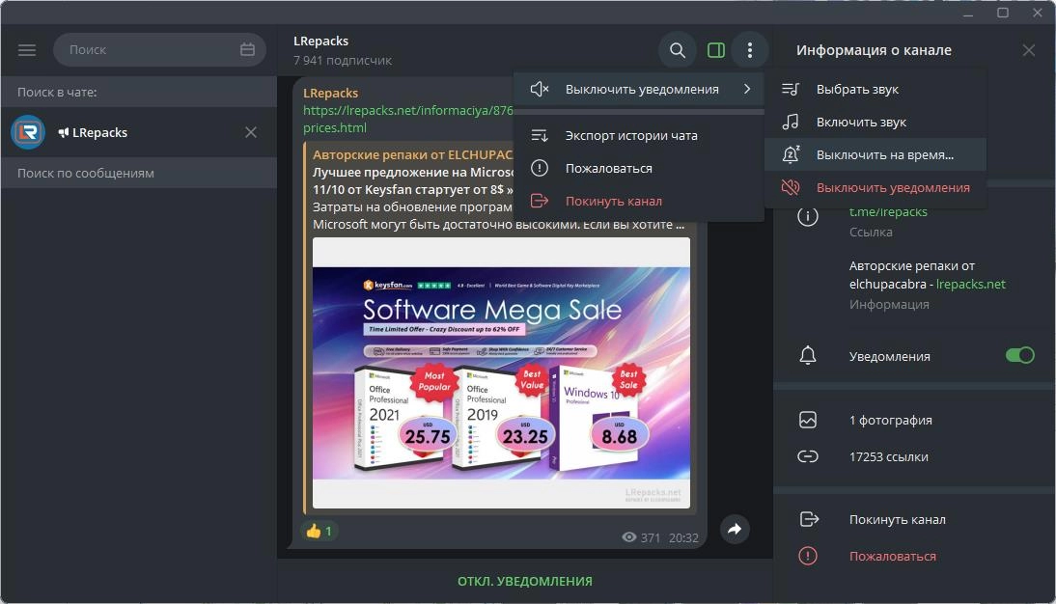Viewport: 1056px width, 604px height.
Task: Expand Mute notifications submenu arrow
Action: coord(747,89)
